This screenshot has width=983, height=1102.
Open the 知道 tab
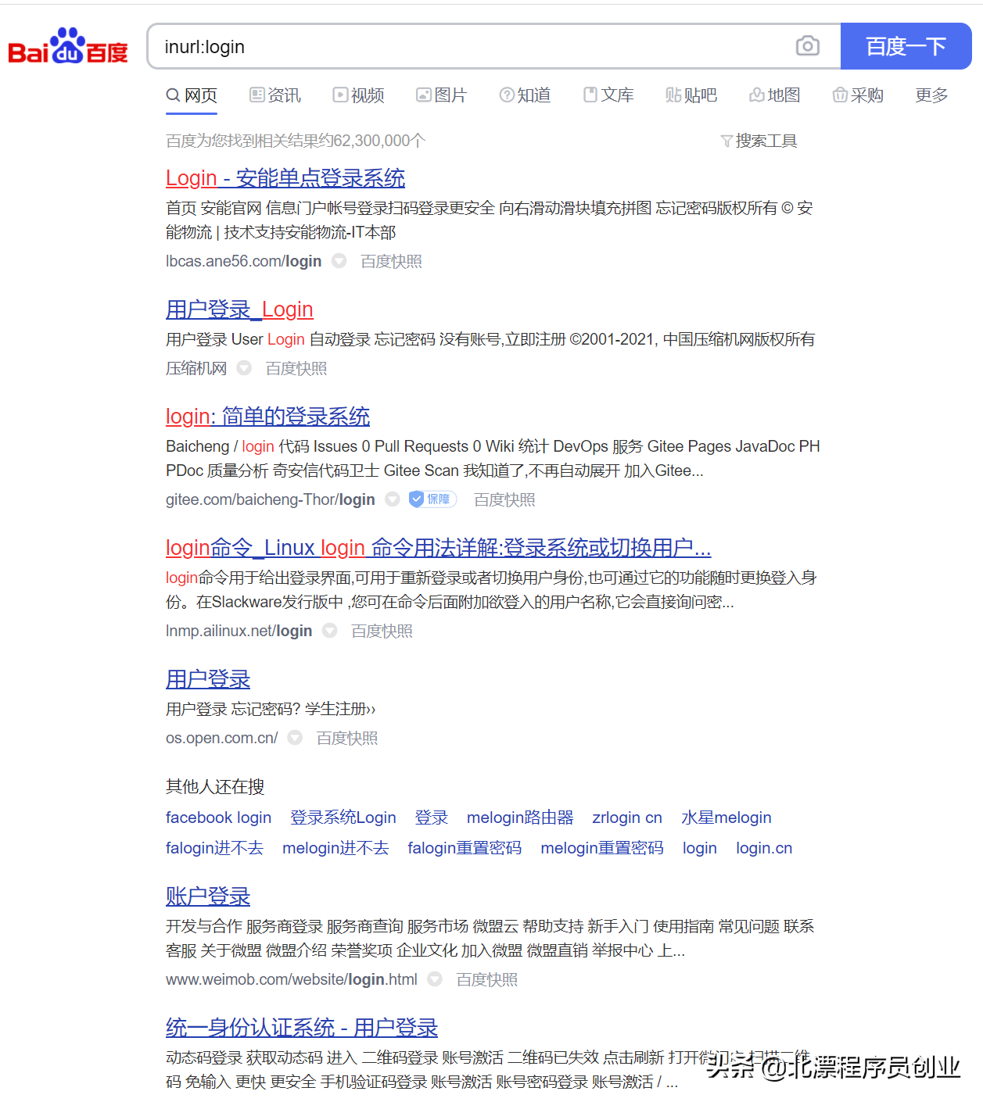[x=525, y=95]
